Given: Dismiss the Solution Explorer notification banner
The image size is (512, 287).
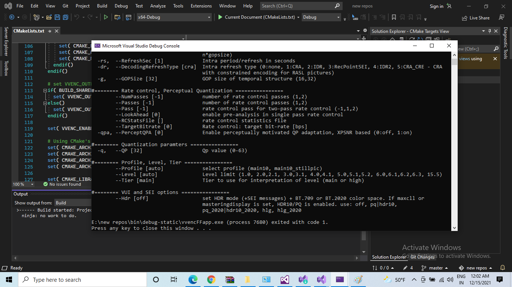Looking at the screenshot, I should [495, 58].
